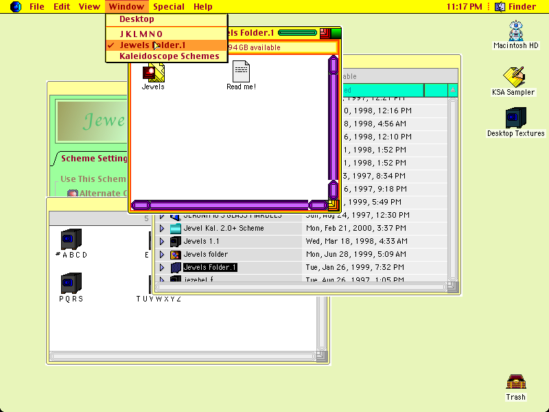Image resolution: width=549 pixels, height=412 pixels.
Task: Select the Jewels scheme file icon
Action: click(x=153, y=72)
